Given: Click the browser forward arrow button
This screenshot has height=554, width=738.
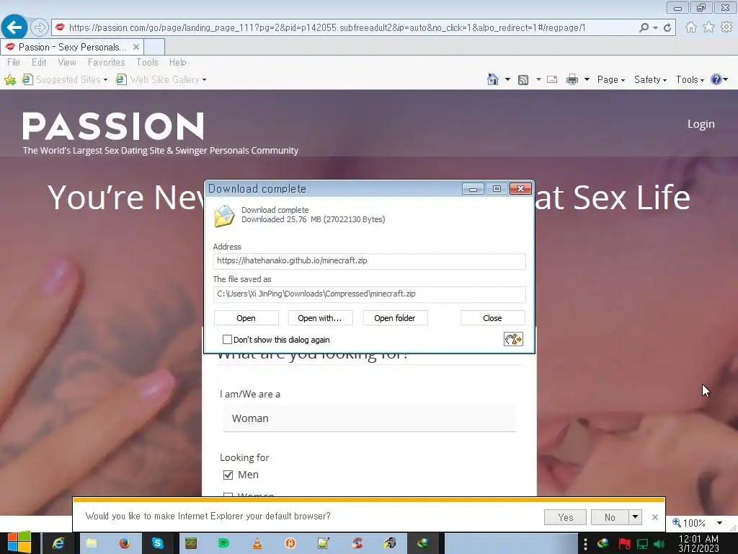Looking at the screenshot, I should tap(40, 27).
